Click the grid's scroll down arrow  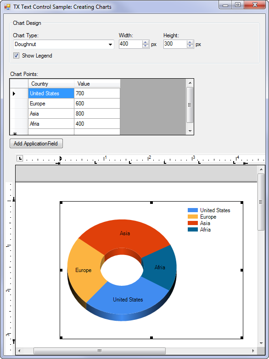(190, 131)
